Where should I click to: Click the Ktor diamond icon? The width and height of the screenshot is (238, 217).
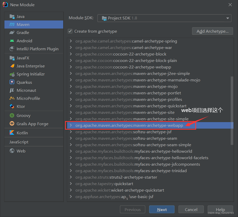pyautogui.click(x=12, y=106)
